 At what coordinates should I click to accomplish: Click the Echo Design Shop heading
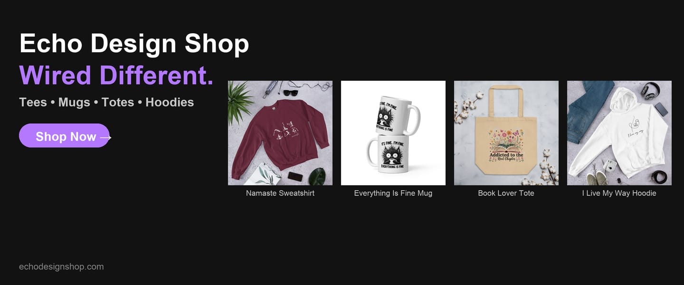point(134,43)
